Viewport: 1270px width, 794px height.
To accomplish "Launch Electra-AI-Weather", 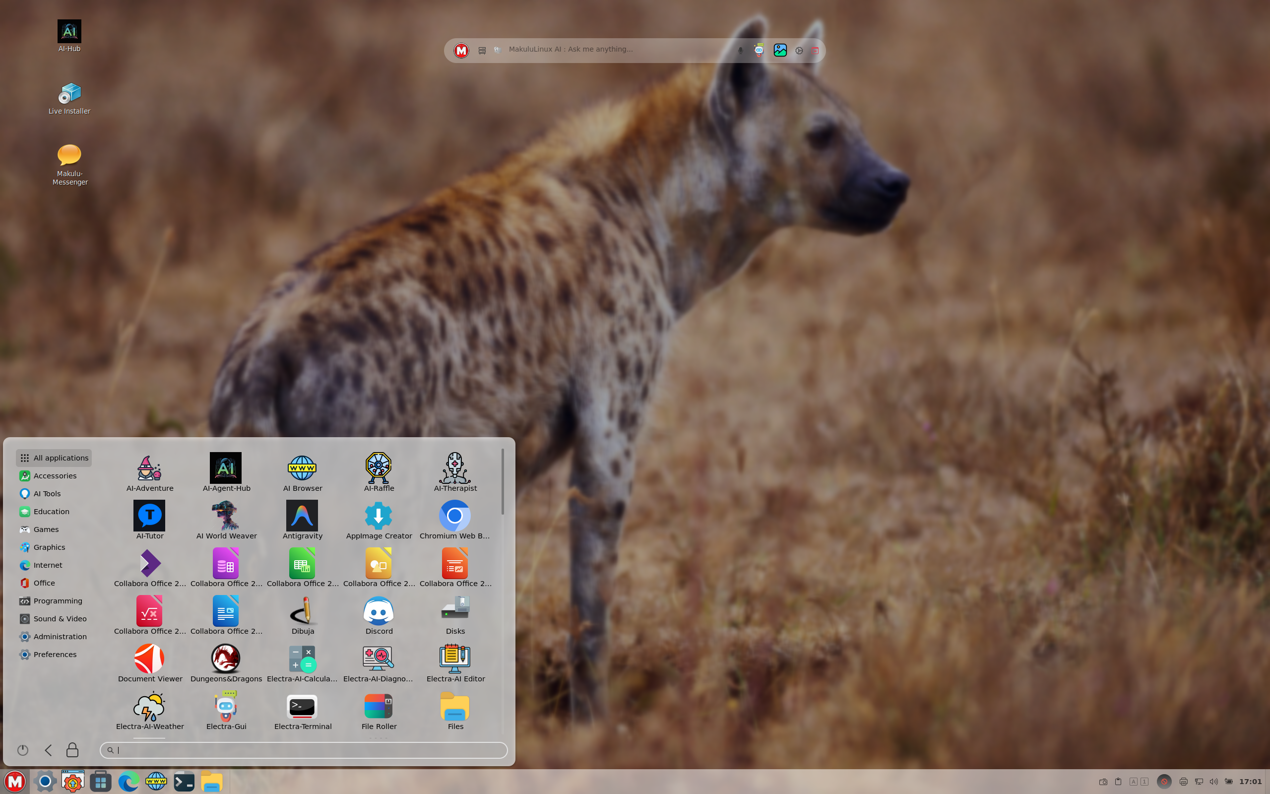I will [149, 711].
